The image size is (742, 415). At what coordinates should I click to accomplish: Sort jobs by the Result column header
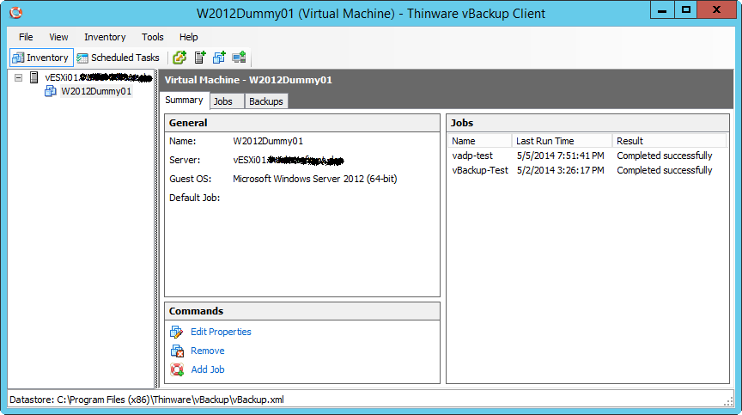pos(669,141)
